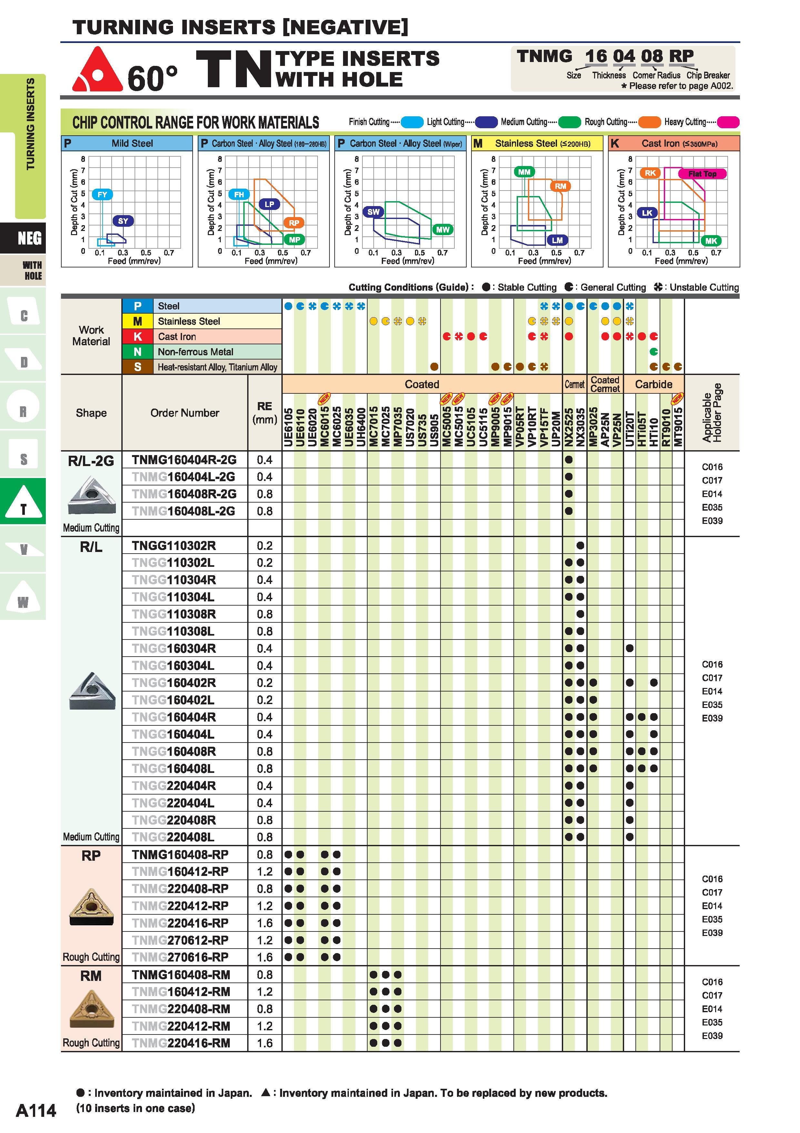The height and width of the screenshot is (1133, 800).
Task: Click the RM label in Stainless Steel chart
Action: [x=561, y=186]
